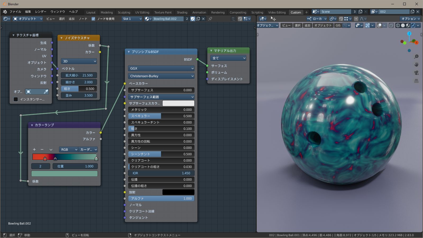Unlink the Bowling Ball.002 material
Screen dimensions: 423x238
(203, 19)
